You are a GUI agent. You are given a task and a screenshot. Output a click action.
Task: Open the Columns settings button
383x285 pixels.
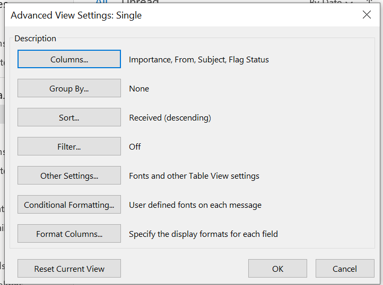pyautogui.click(x=69, y=59)
